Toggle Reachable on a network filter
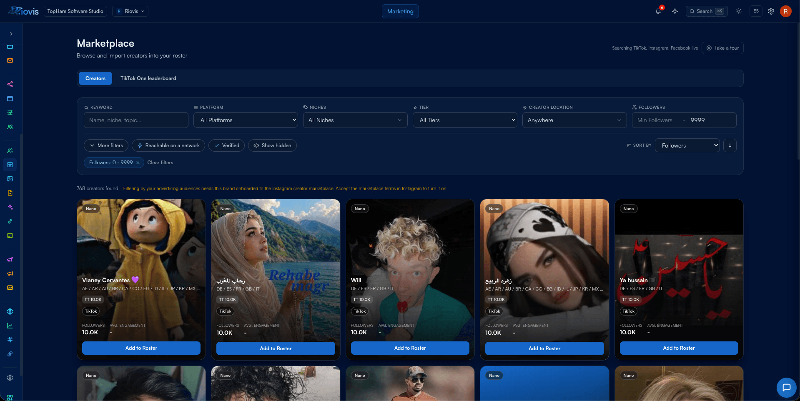Viewport: 800px width, 401px height. pos(168,145)
